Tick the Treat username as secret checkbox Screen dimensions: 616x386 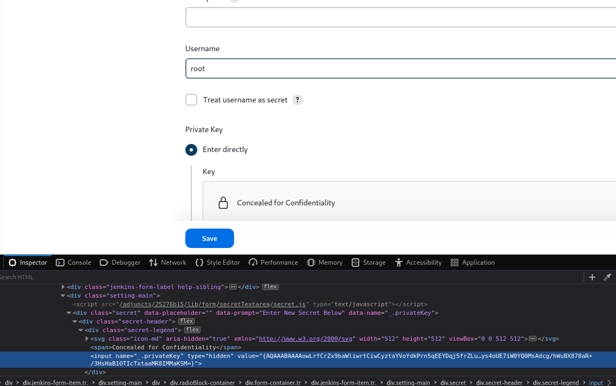point(191,100)
